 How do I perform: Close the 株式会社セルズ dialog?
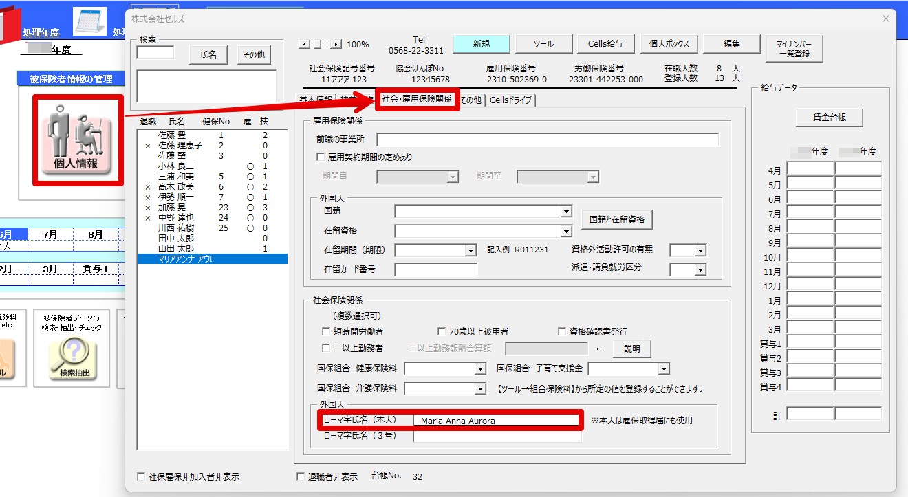click(886, 19)
